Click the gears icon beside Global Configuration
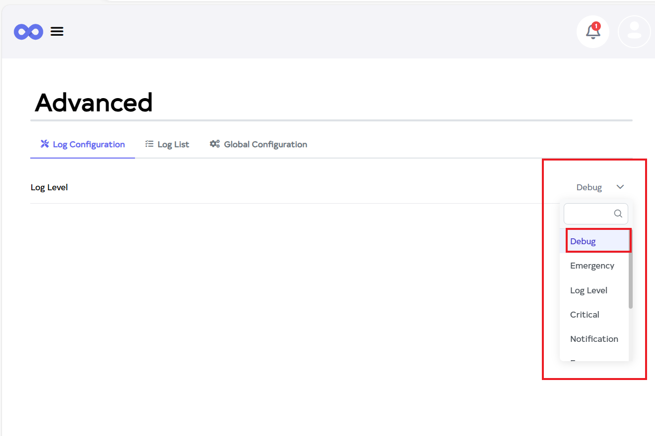Viewport: 655px width, 436px height. coord(215,144)
